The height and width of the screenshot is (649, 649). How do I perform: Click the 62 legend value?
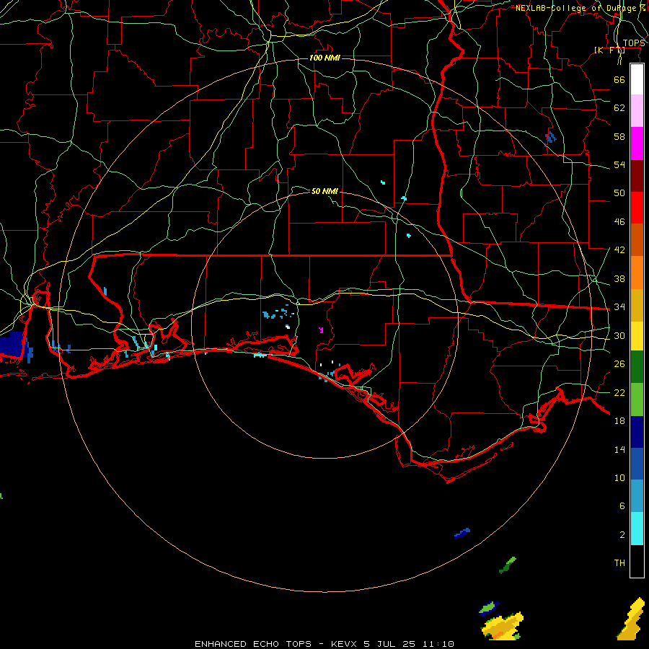[x=619, y=107]
